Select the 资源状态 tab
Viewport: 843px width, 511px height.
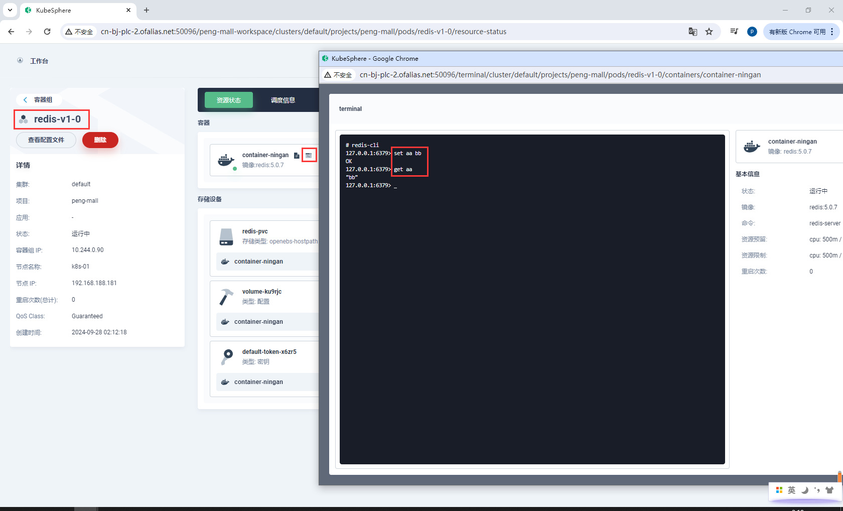pos(229,100)
